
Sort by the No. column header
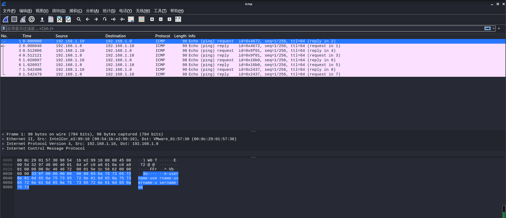click(x=11, y=36)
